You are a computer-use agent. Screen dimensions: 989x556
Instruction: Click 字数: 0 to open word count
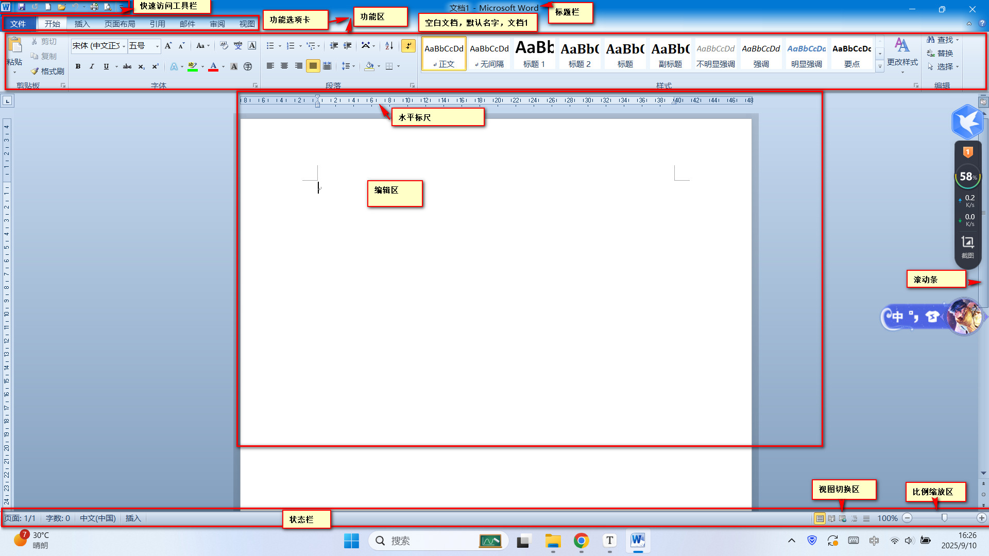point(58,518)
